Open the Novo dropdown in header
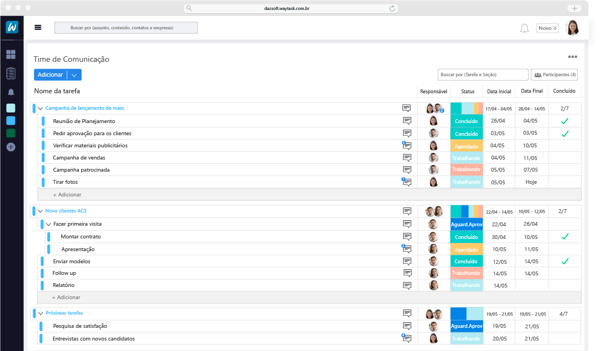 [x=547, y=28]
